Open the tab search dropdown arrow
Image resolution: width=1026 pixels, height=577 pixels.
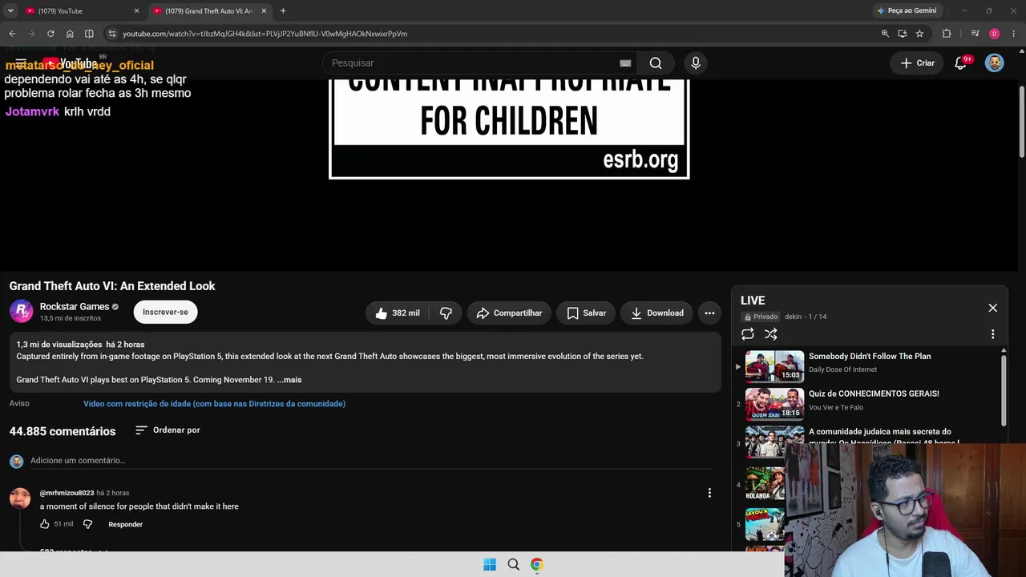point(10,10)
